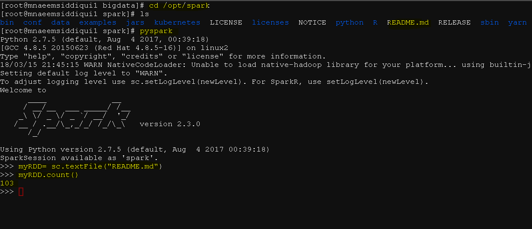Click the WARN NativeCodeLoader log line

coord(266,65)
